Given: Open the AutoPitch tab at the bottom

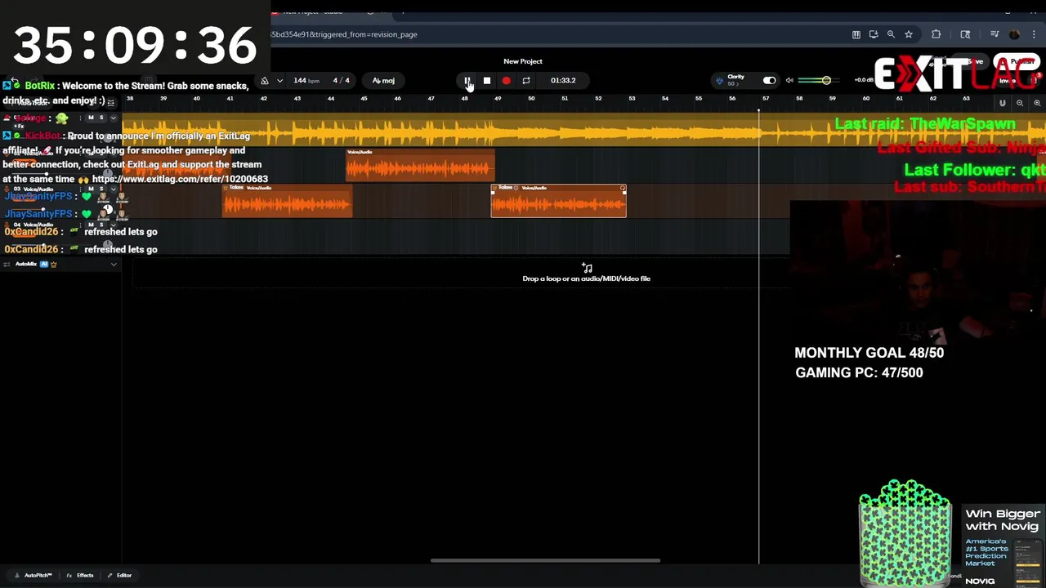Looking at the screenshot, I should 34,576.
